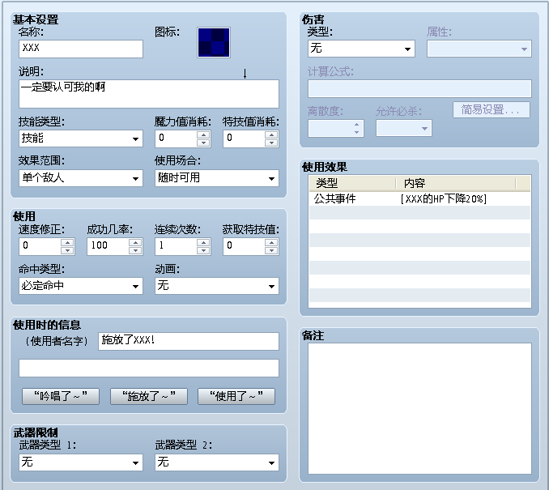Increase 速度修正 with the up arrow

(67, 242)
